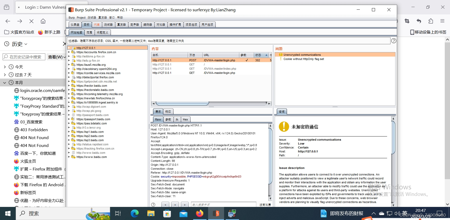
Task: Expand the https://hector.baidu.com tree node
Action: pos(69,86)
